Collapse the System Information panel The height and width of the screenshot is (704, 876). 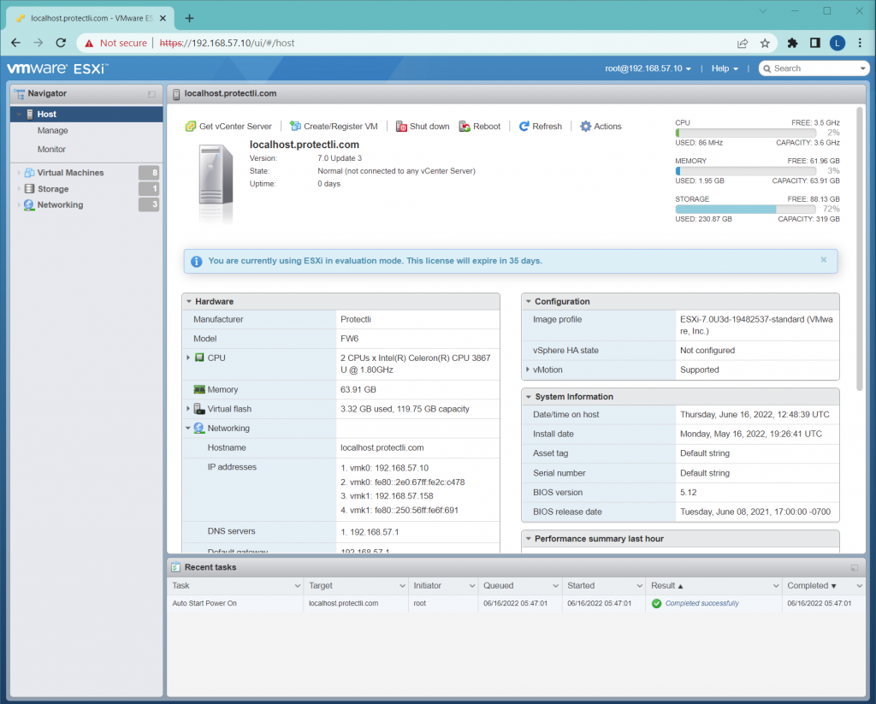point(528,397)
